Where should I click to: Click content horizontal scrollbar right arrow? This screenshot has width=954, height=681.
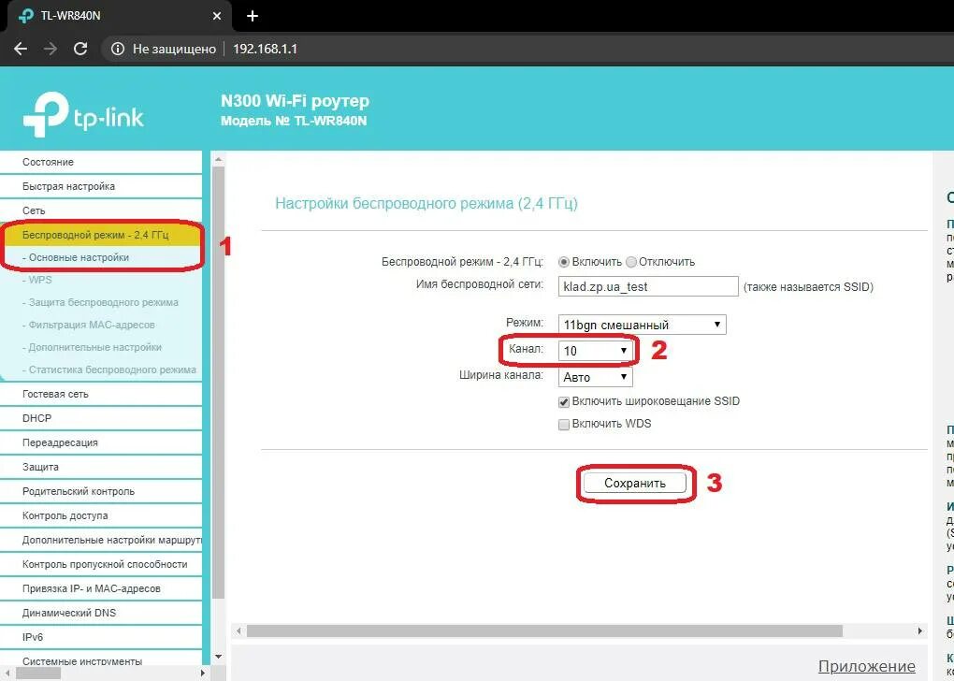click(920, 631)
